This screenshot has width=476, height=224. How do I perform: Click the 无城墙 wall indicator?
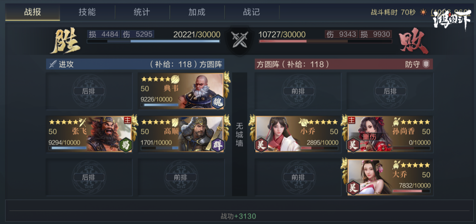pyautogui.click(x=239, y=134)
